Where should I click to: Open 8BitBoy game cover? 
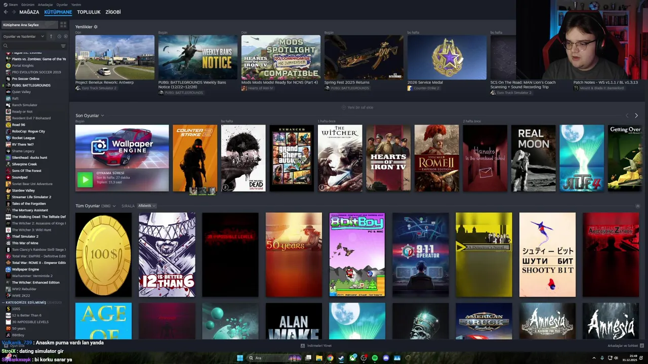tap(357, 255)
